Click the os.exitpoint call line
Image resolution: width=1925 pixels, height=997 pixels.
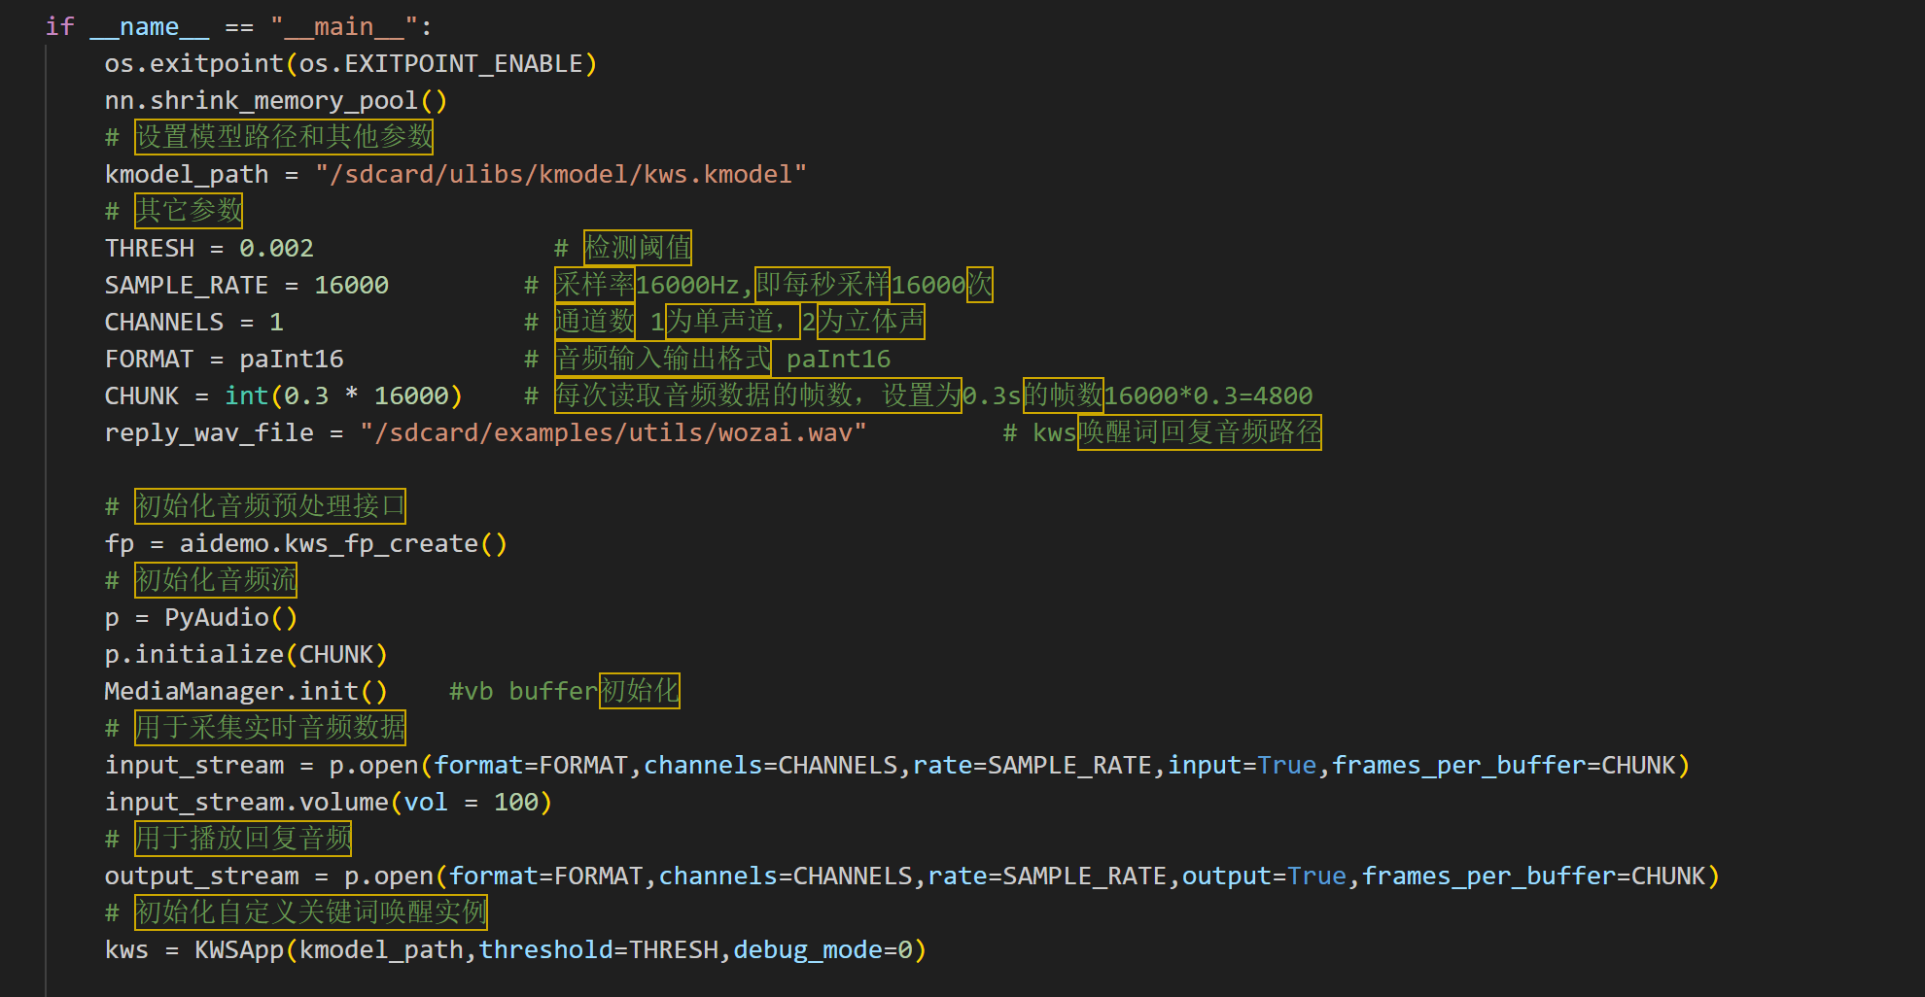[x=350, y=64]
